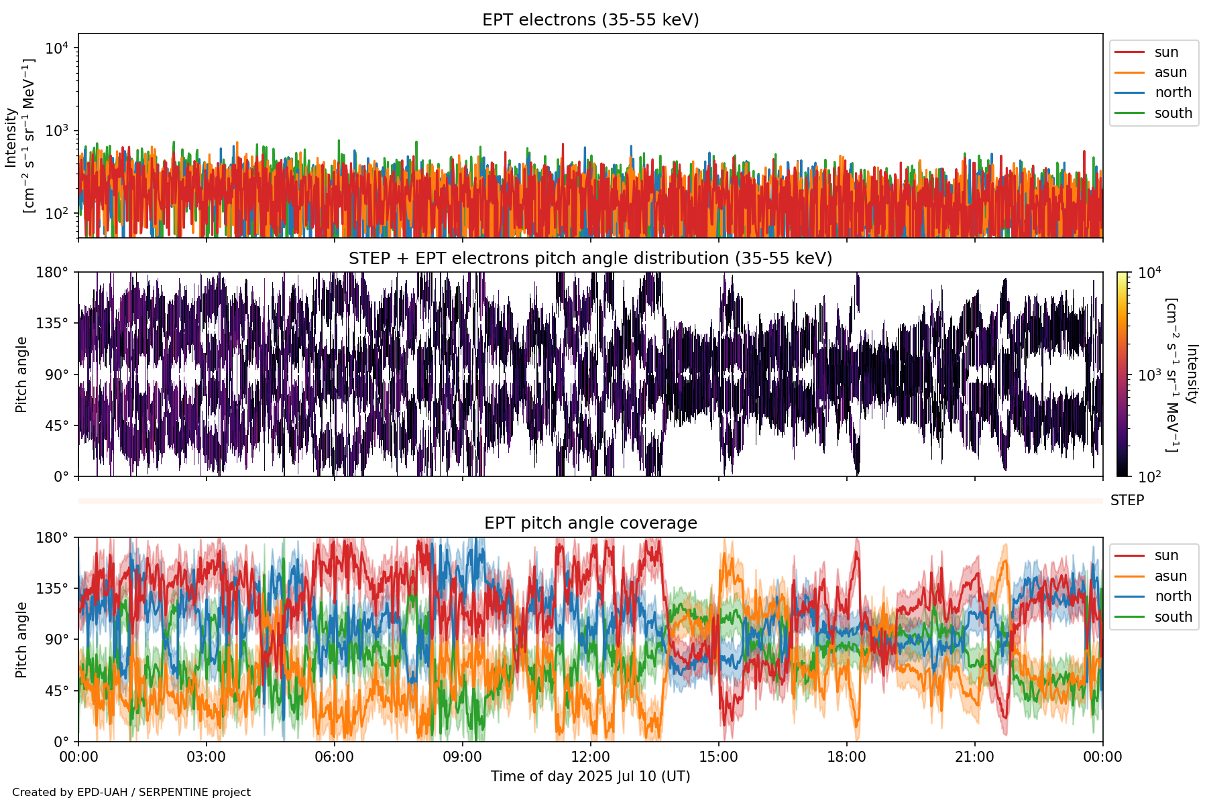Click the STEP + EPT pitch angle distribution title
1207x804 pixels.
coord(590,259)
